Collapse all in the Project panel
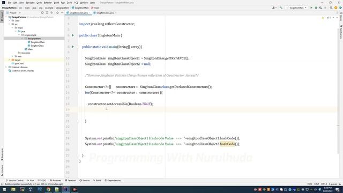Image resolution: width=343 pixels, height=193 pixels. (51, 13)
